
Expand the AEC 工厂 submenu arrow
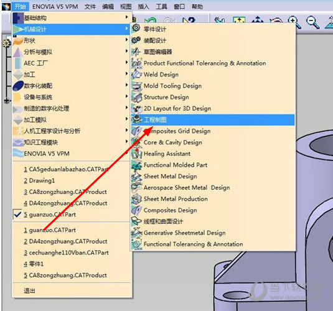(126, 62)
